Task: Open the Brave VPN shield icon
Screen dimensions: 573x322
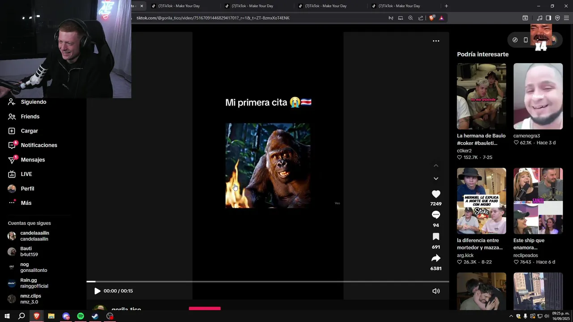Action: [x=557, y=18]
